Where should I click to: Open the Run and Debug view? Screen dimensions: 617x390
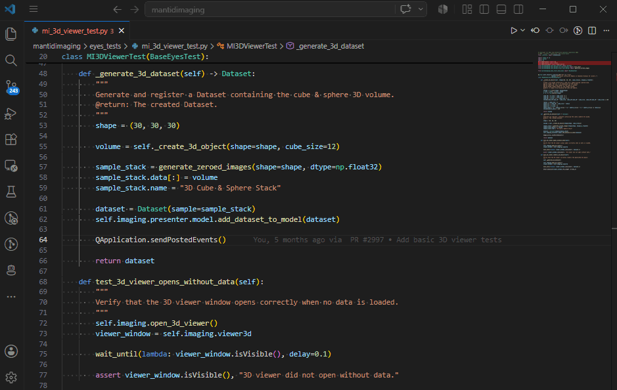(11, 113)
